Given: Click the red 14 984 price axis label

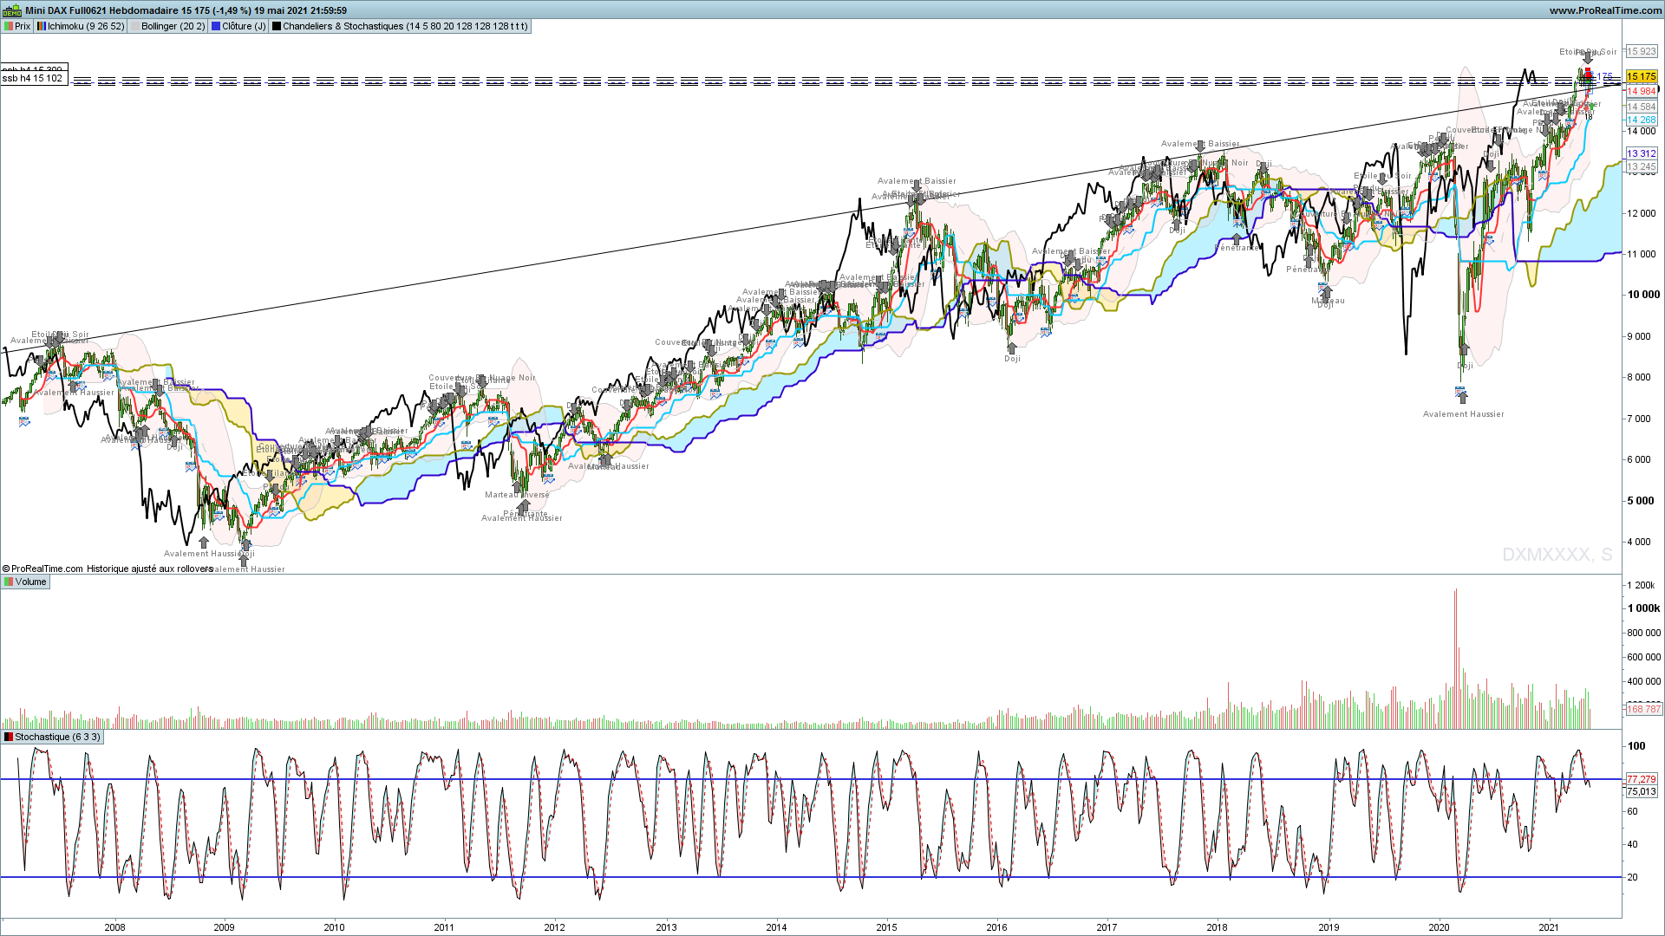Looking at the screenshot, I should coord(1642,91).
